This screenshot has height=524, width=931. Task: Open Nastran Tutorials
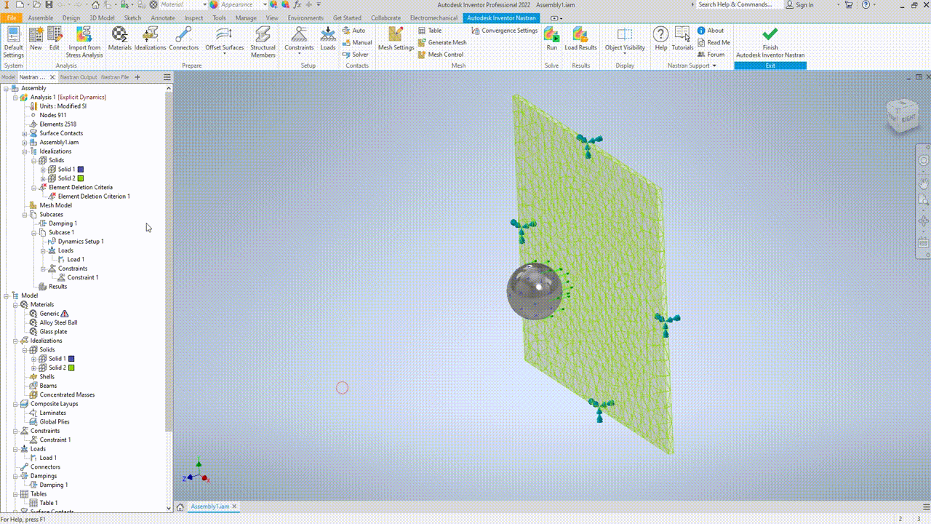(682, 39)
